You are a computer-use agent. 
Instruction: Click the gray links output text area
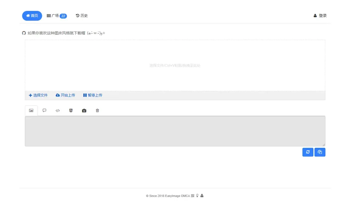tap(175, 131)
